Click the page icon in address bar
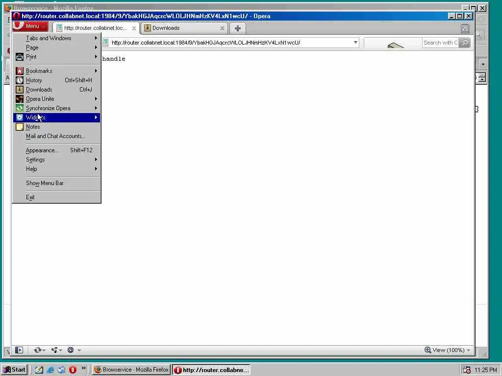 click(x=106, y=43)
